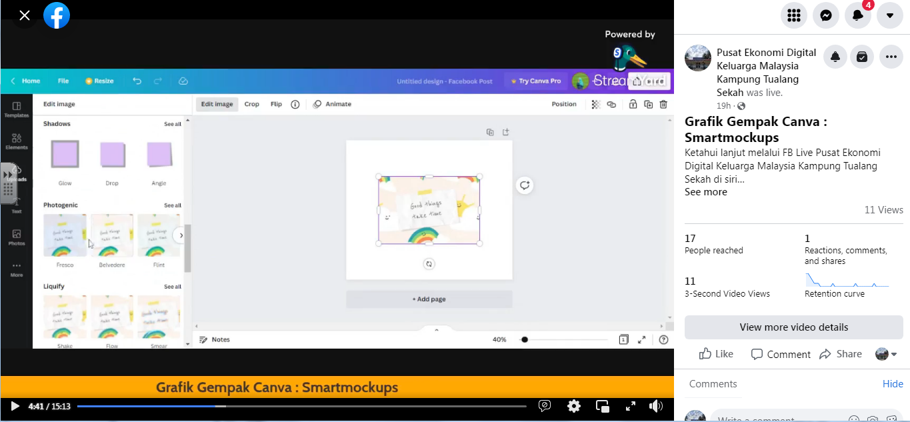Open Elements sidebar panel
The height and width of the screenshot is (422, 910).
pyautogui.click(x=17, y=141)
